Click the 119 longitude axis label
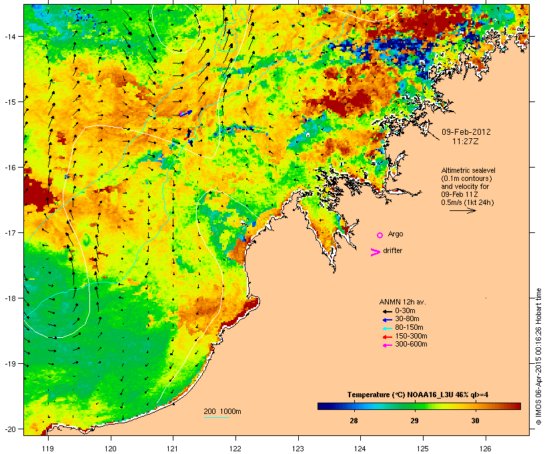547x454 pixels. pos(48,449)
